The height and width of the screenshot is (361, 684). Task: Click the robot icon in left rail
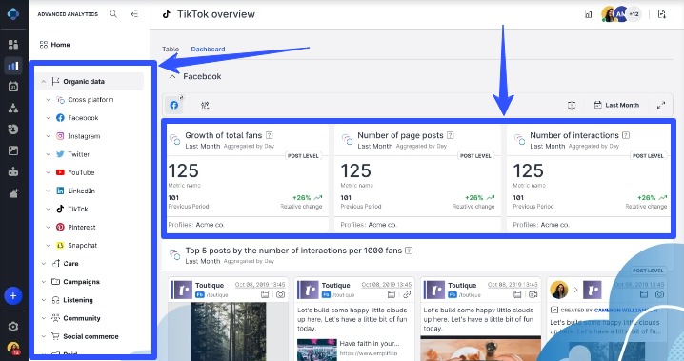(13, 171)
